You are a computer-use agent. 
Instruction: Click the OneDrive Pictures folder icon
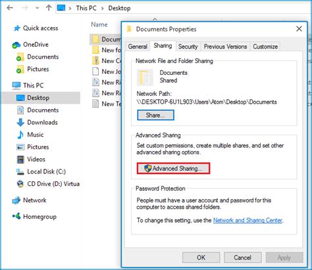pyautogui.click(x=20, y=70)
